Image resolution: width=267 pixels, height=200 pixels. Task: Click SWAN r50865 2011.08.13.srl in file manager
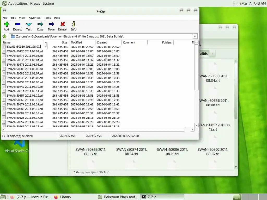click(91, 152)
